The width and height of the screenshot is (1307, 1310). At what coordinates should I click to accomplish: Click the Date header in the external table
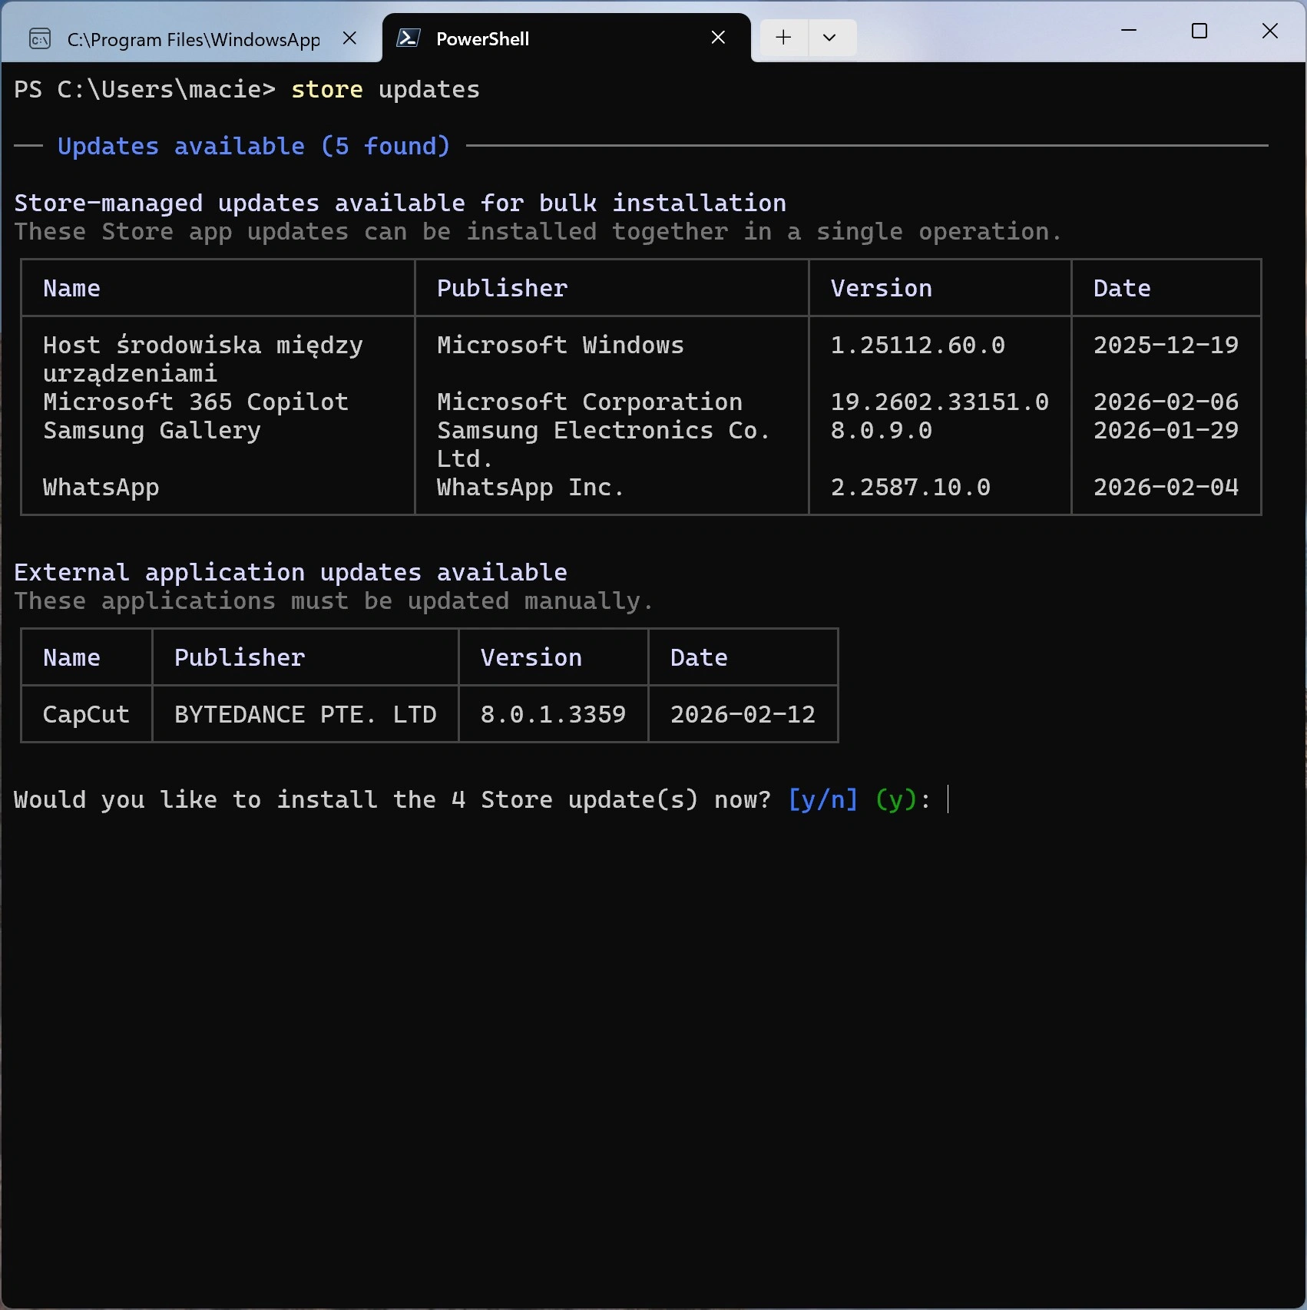click(698, 657)
